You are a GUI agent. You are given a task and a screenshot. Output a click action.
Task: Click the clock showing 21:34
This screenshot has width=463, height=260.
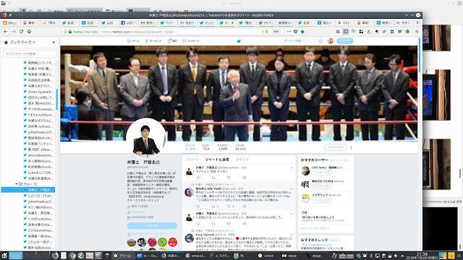(x=422, y=256)
